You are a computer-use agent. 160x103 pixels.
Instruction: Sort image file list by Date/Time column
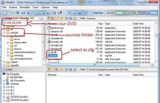pyautogui.click(x=143, y=24)
